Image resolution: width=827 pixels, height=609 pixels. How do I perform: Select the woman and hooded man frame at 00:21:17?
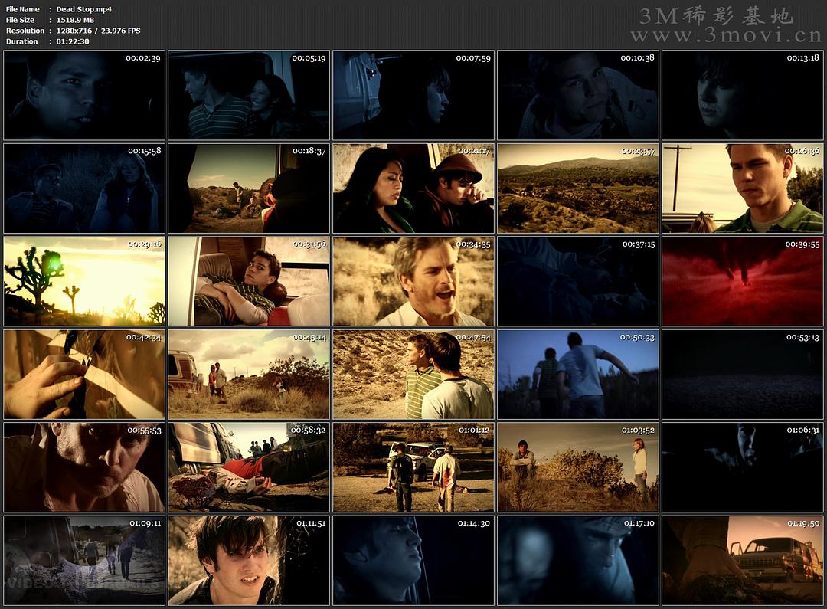pos(413,188)
